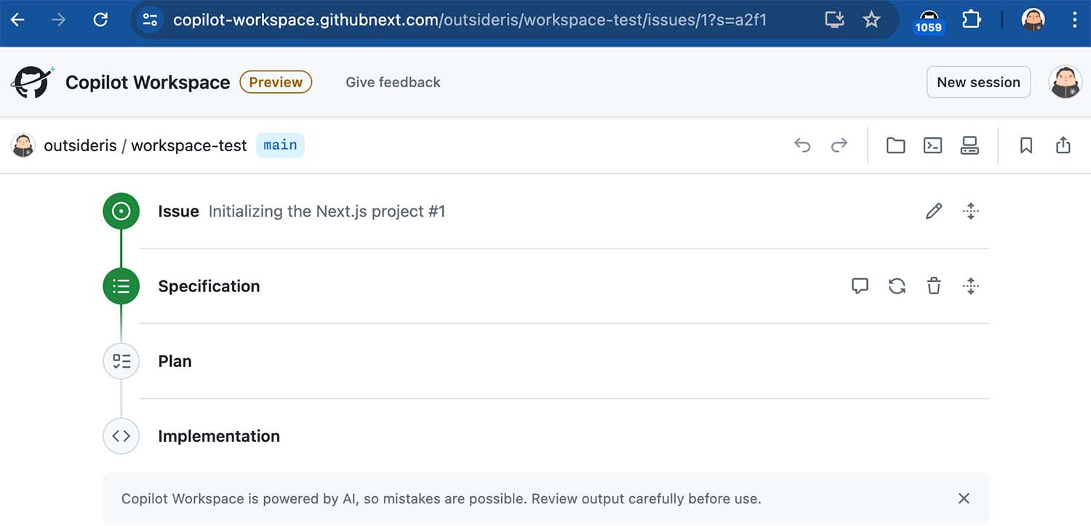
Task: Open the Chrome profile avatar
Action: [1033, 20]
